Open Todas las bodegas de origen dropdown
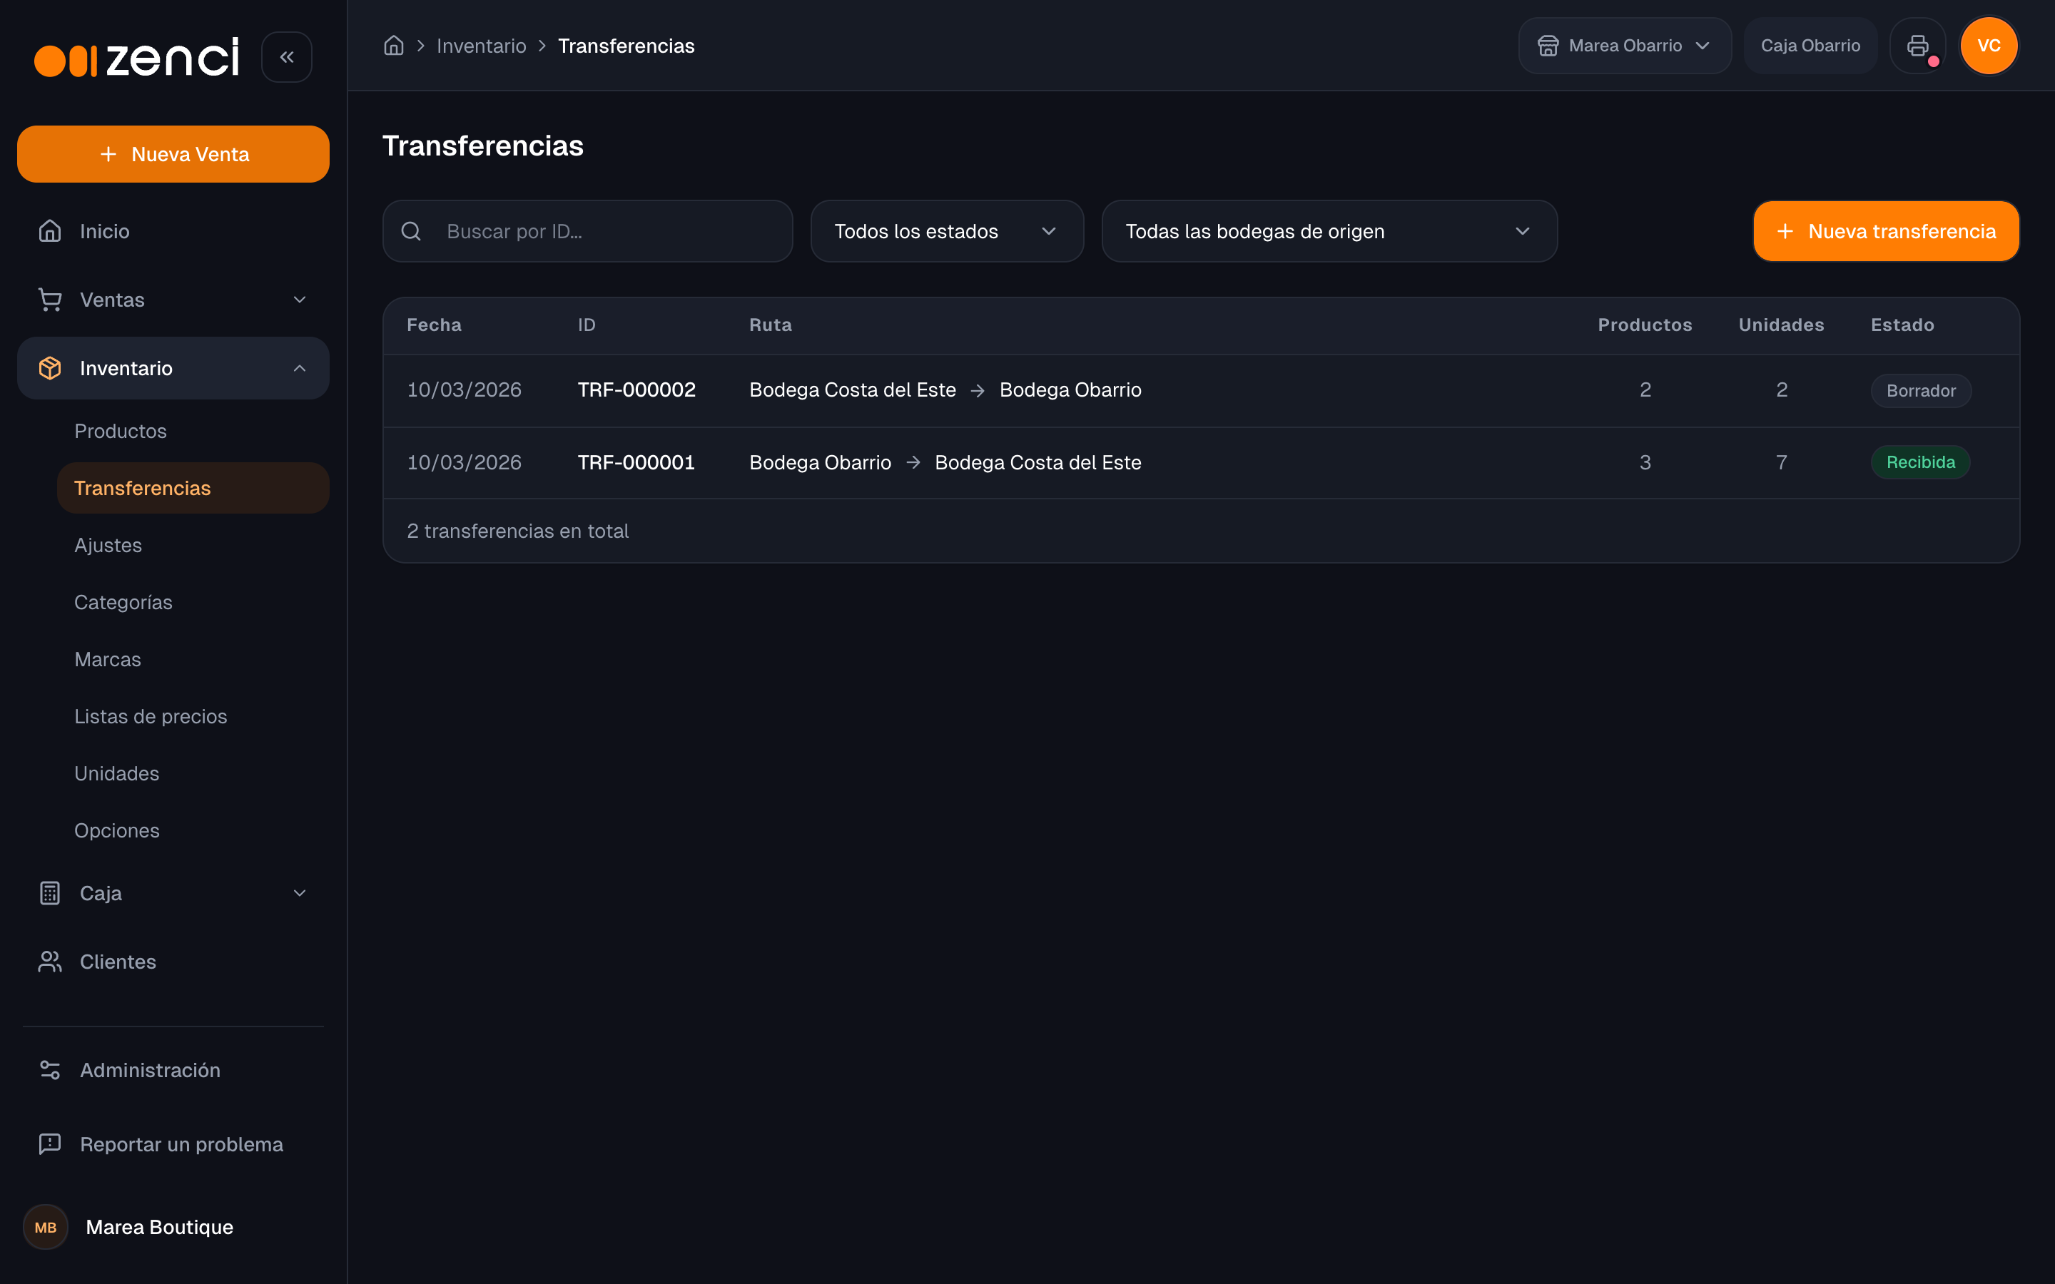 click(x=1329, y=231)
